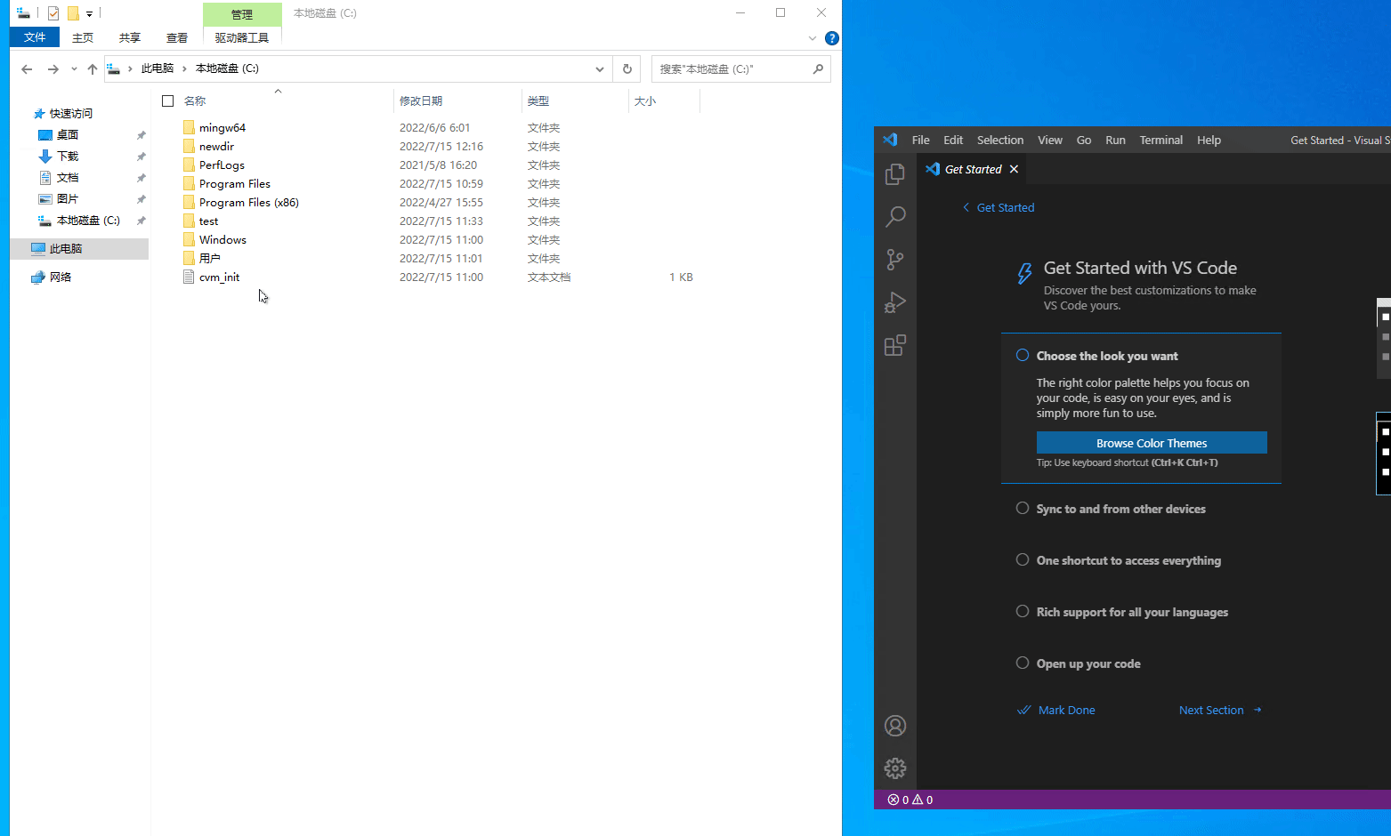Open the Extensions view
The width and height of the screenshot is (1391, 836).
click(x=895, y=346)
